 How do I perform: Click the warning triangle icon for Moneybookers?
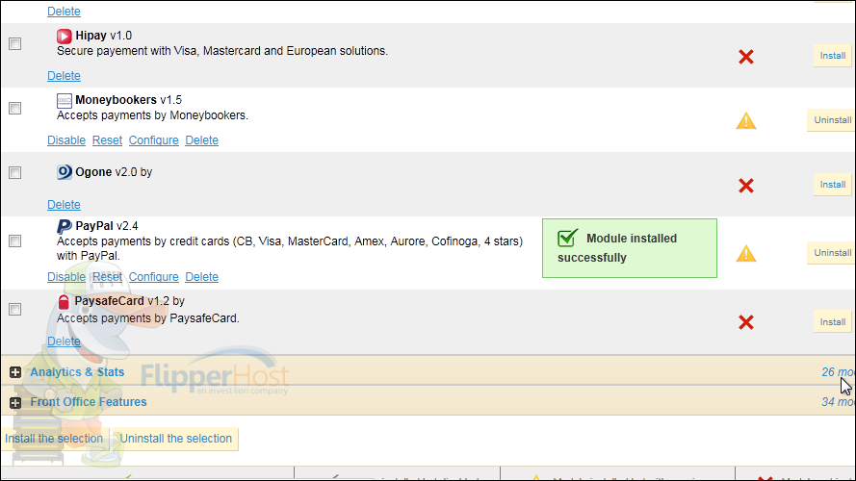(x=745, y=120)
